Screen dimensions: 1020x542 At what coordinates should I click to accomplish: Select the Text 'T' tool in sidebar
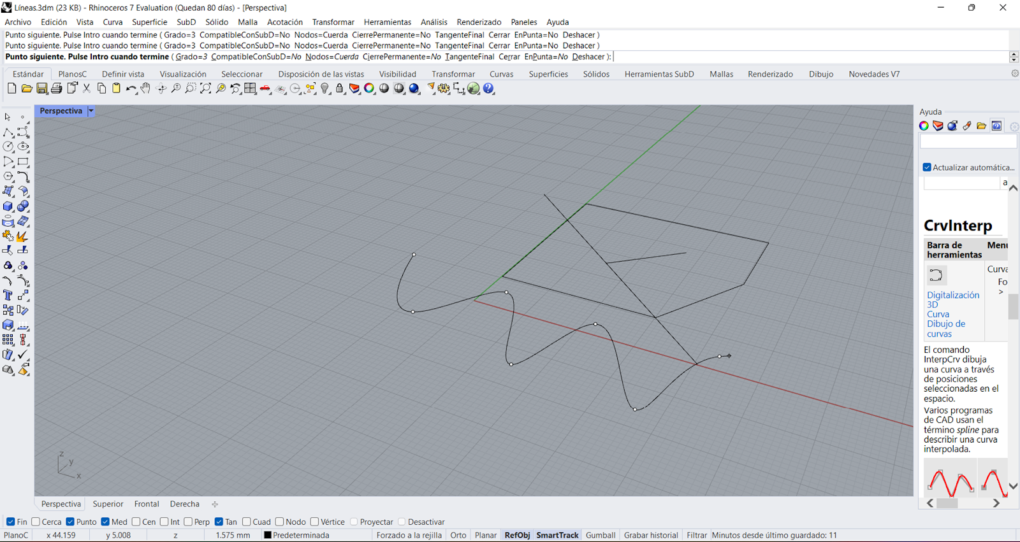[8, 296]
